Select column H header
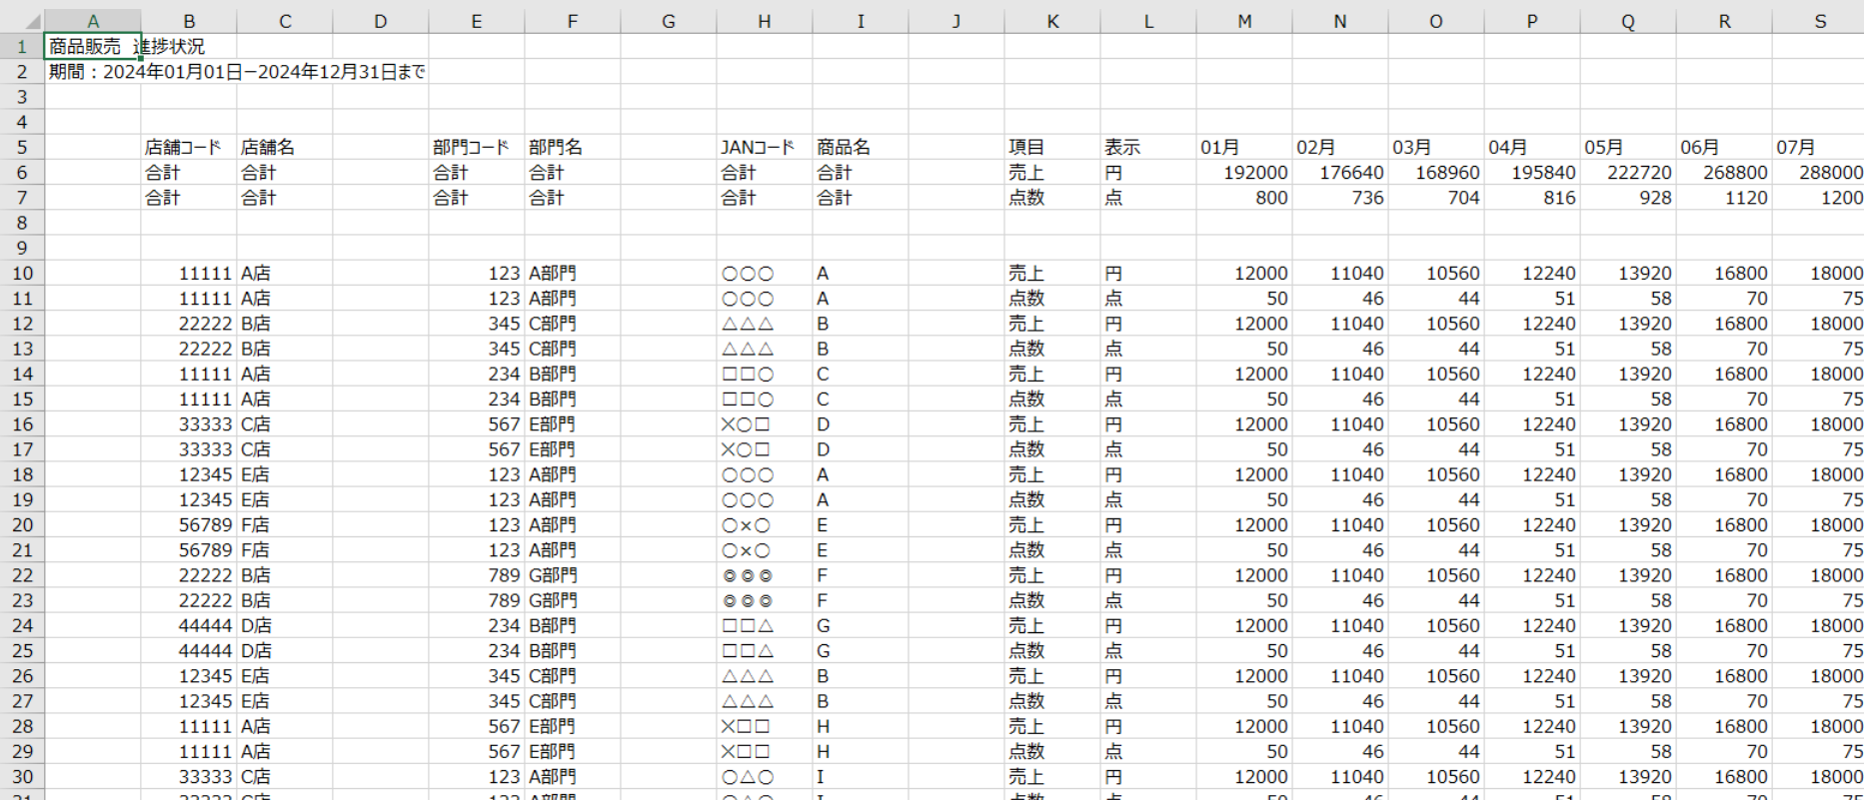The image size is (1864, 800). [765, 21]
